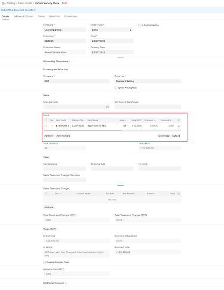The height and width of the screenshot is (290, 224).
Task: Click the Customer Name field
Action: 64,52
